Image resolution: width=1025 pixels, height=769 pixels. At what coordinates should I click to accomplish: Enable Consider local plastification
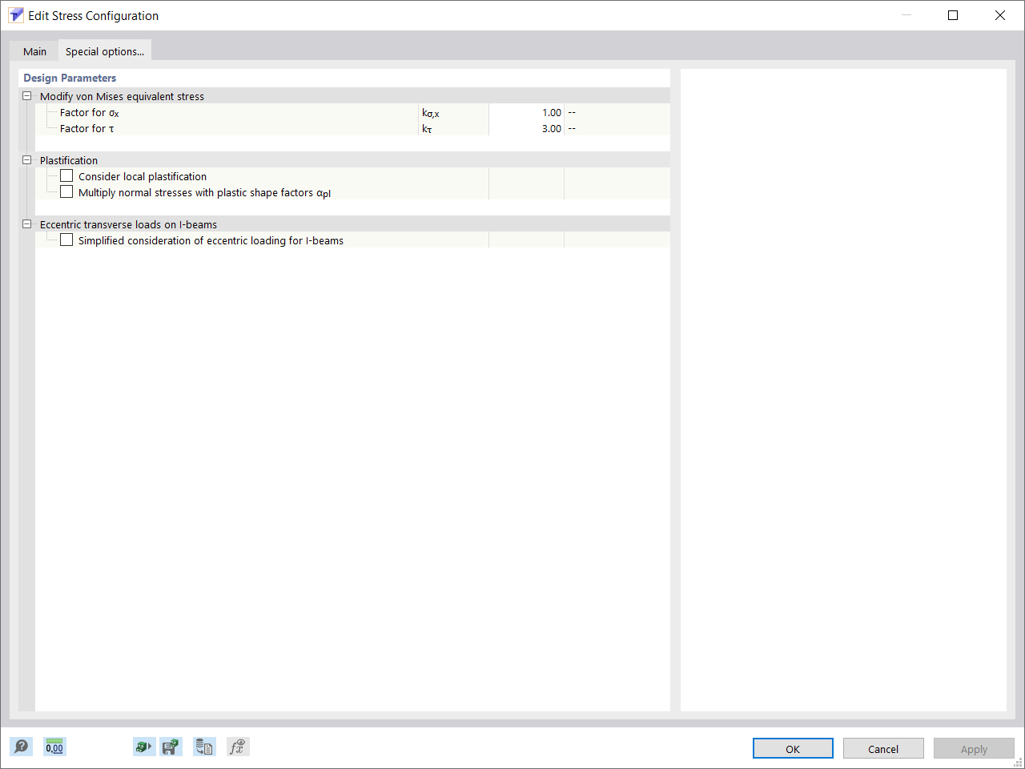click(66, 175)
